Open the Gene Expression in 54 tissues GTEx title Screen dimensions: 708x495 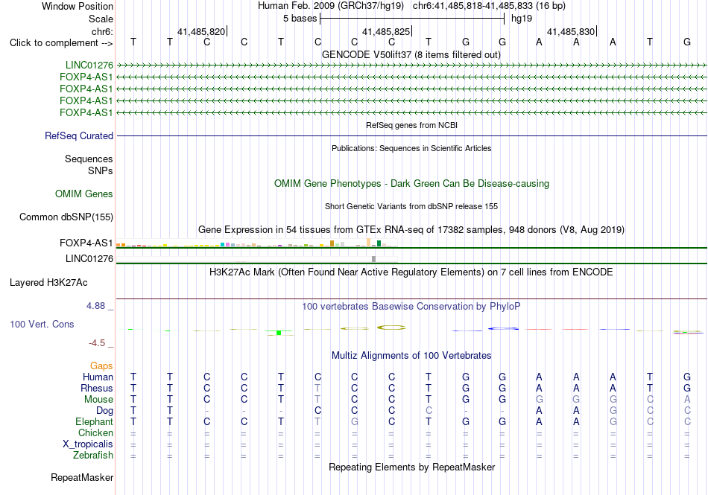click(x=411, y=230)
